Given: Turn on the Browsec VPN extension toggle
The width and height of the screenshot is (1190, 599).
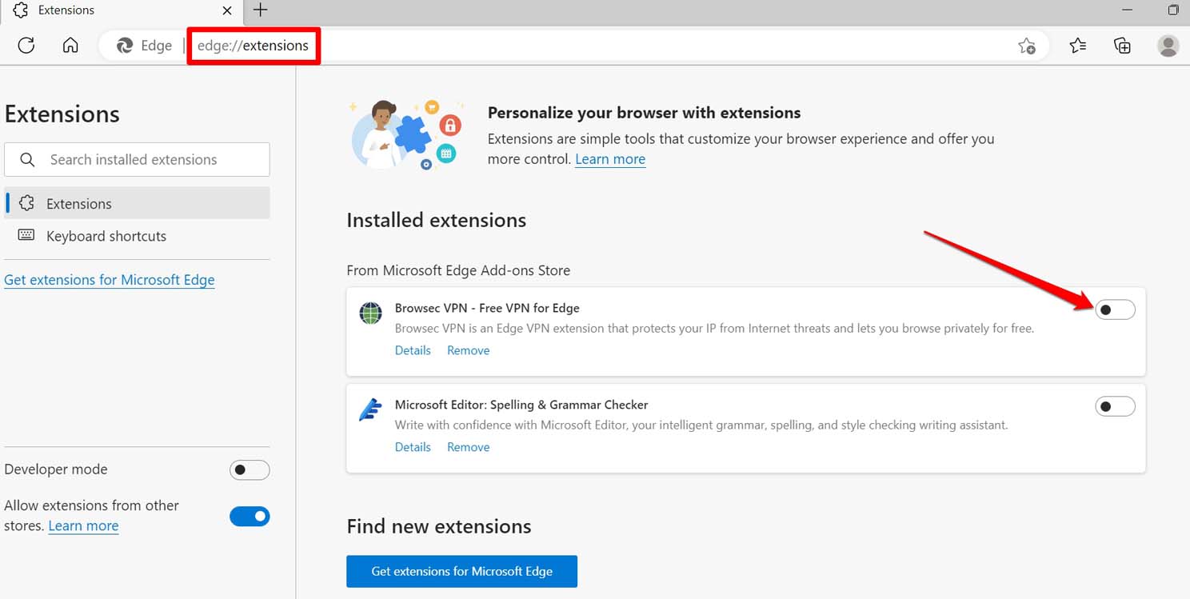Looking at the screenshot, I should click(x=1115, y=309).
